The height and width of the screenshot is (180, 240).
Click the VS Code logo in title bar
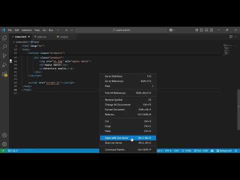(3, 30)
